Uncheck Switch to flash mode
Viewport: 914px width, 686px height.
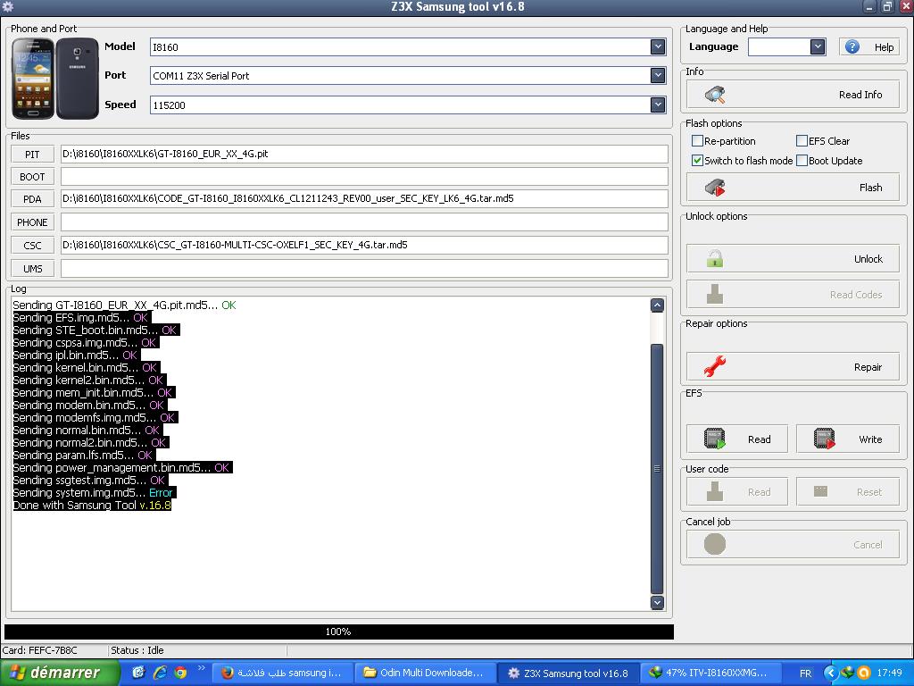[697, 160]
